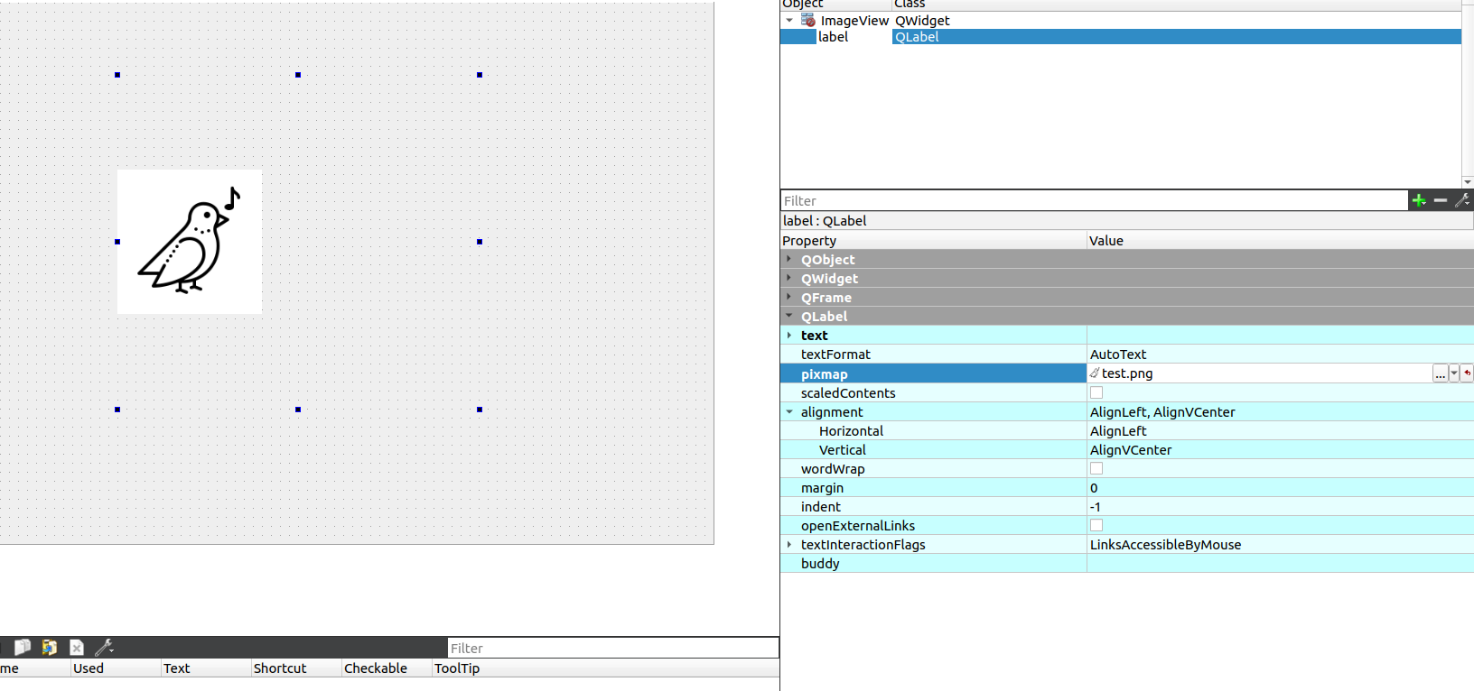Click the ToolTip column header

[x=605, y=668]
